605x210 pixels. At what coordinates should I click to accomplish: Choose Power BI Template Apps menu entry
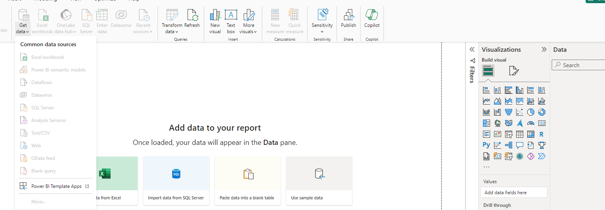[56, 186]
